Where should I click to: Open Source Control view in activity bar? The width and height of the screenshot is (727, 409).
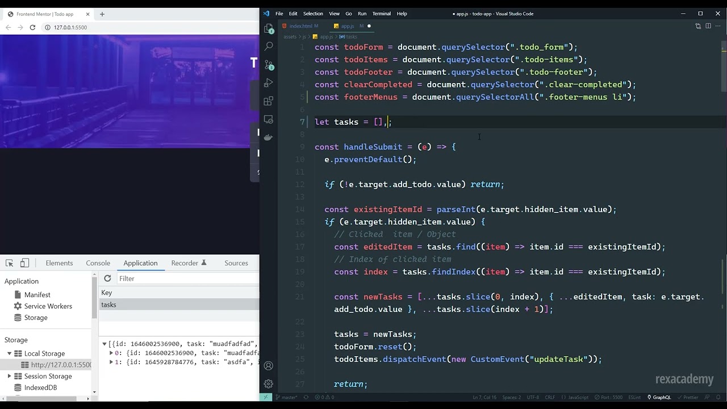pos(269,64)
